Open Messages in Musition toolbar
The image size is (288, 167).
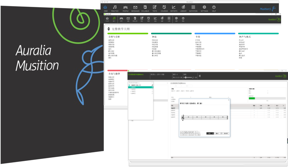pyautogui.click(x=136, y=8)
